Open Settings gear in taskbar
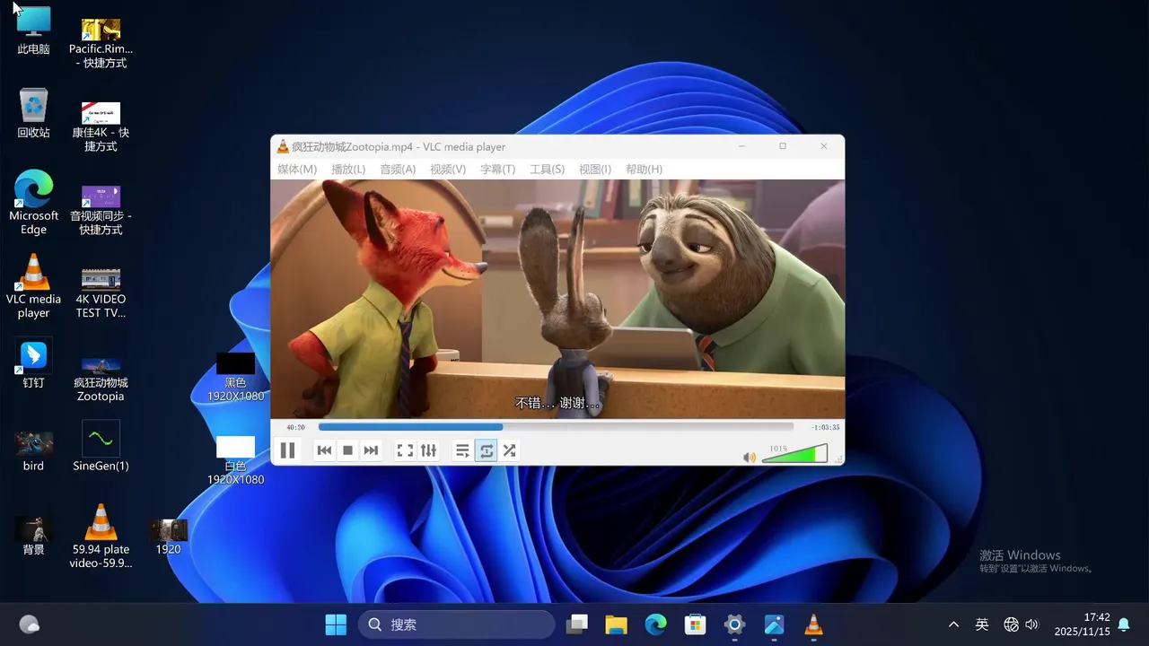Viewport: 1149px width, 646px height. click(x=734, y=624)
